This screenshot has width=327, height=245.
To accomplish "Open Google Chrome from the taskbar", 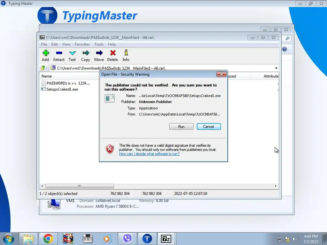I will click(48, 239).
